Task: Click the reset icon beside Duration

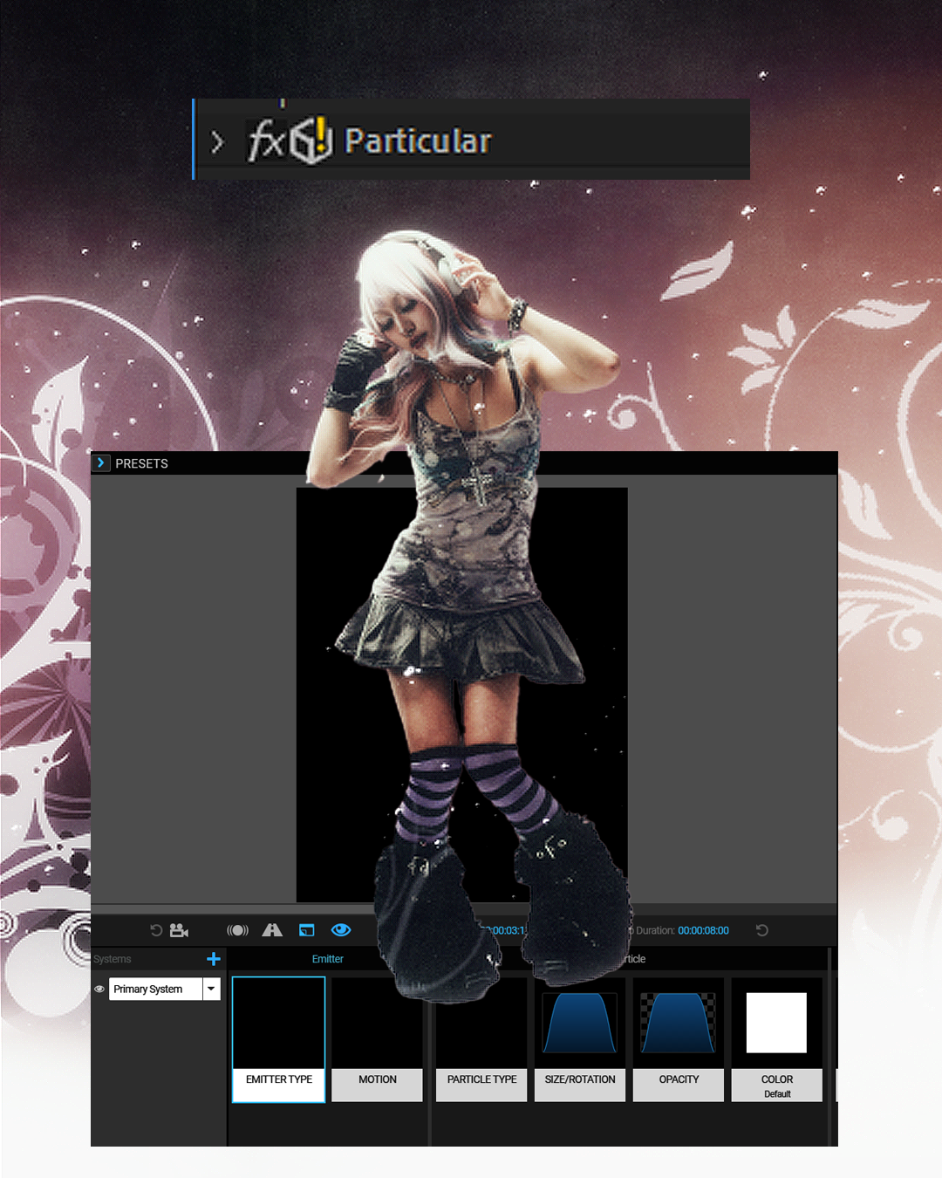Action: point(761,930)
